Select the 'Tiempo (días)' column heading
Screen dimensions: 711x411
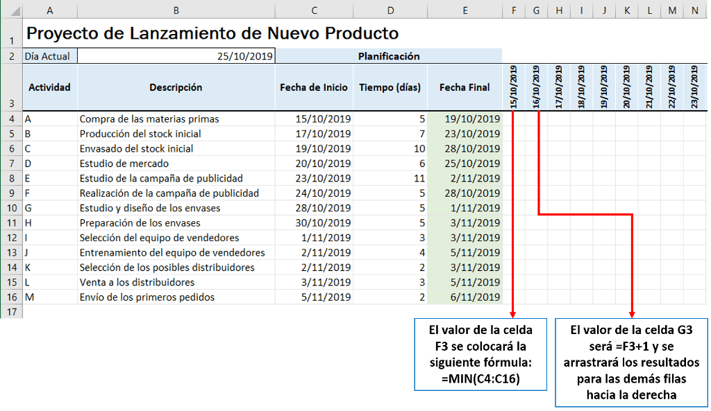click(x=390, y=86)
